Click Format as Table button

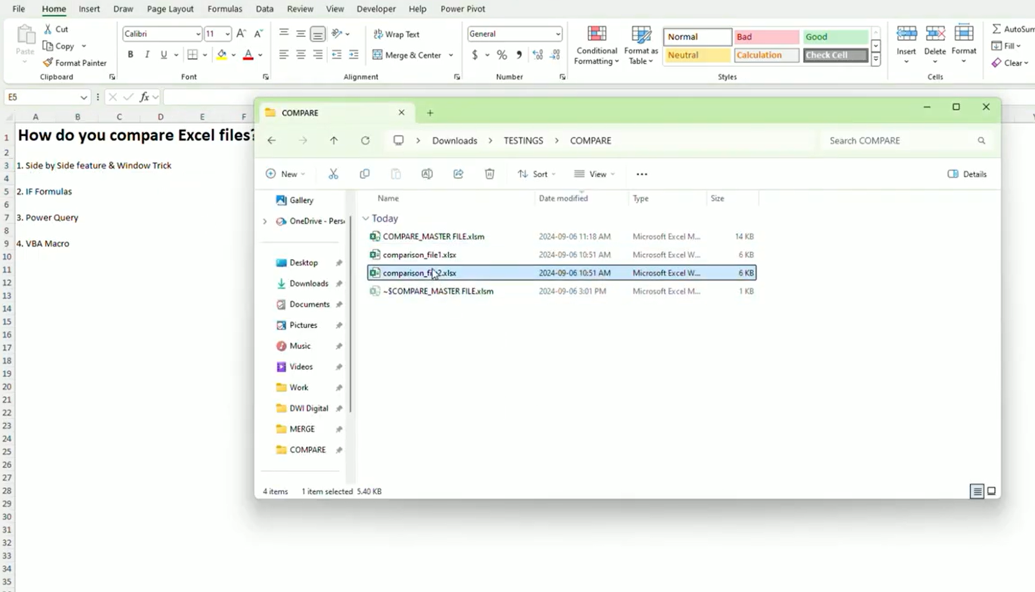coord(641,46)
